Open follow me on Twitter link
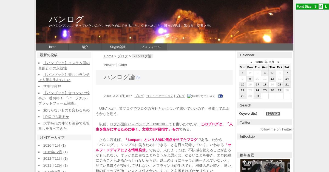 coord(276,129)
